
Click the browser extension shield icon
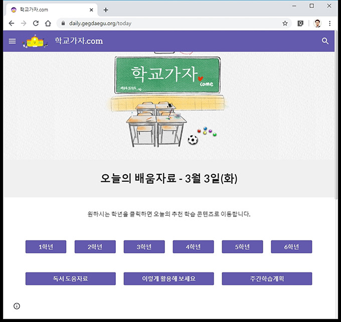click(300, 23)
